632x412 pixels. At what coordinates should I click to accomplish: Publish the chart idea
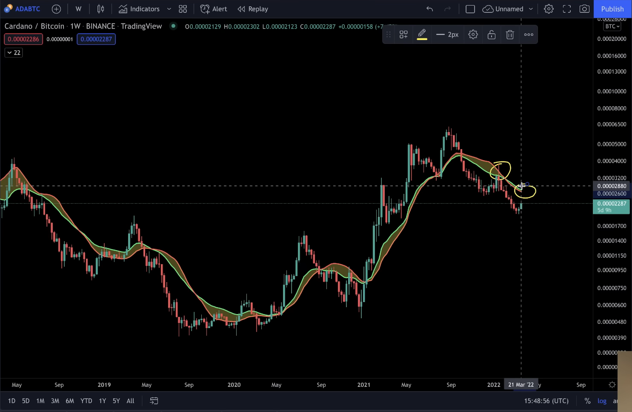(612, 9)
